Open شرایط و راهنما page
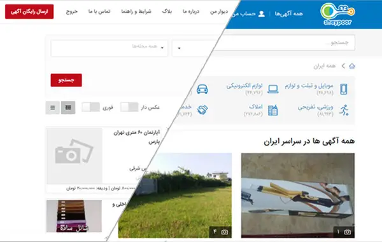382x242 pixels. 136,11
